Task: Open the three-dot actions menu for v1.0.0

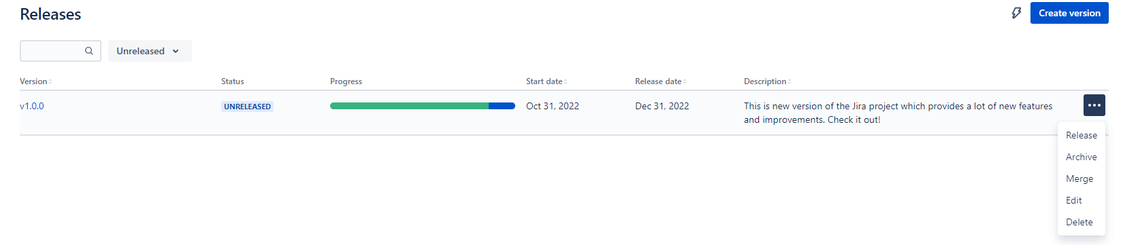Action: click(x=1094, y=105)
